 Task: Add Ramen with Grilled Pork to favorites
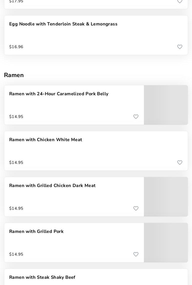(x=136, y=254)
